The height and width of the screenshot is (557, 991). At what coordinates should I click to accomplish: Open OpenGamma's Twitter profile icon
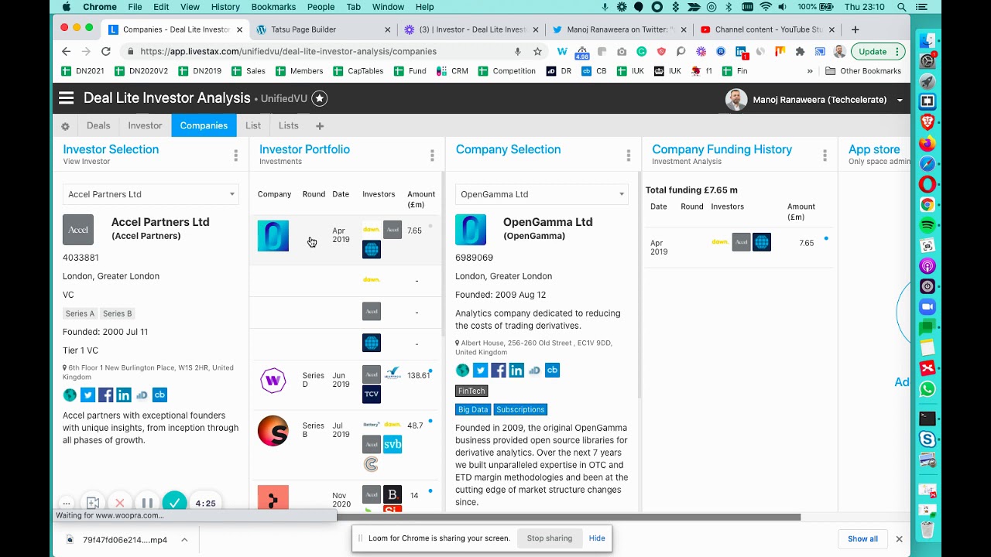pos(481,371)
